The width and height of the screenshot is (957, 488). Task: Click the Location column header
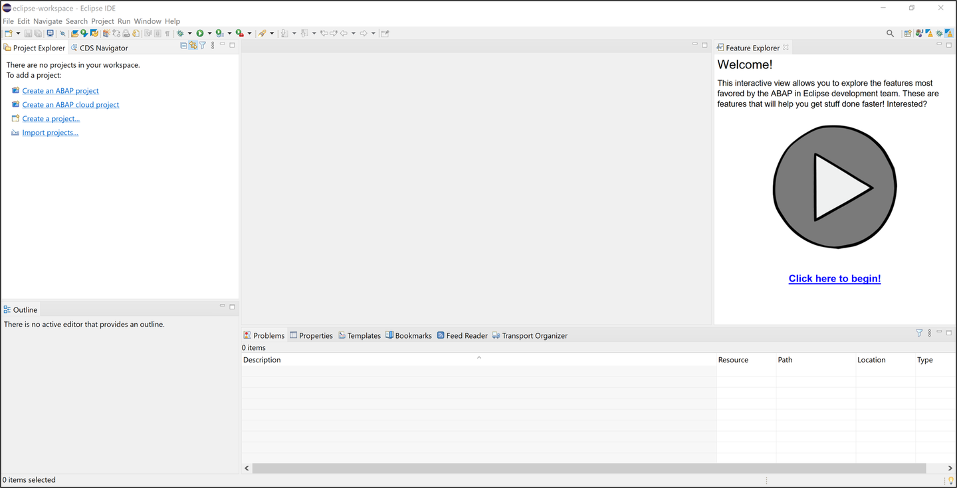885,360
